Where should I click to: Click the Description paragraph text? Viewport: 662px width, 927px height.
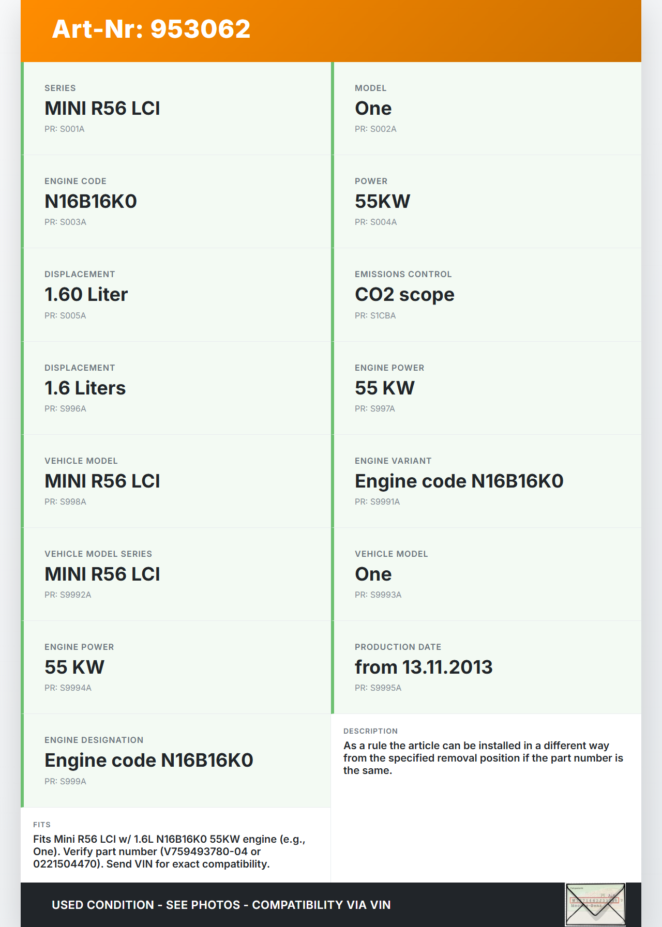point(483,758)
